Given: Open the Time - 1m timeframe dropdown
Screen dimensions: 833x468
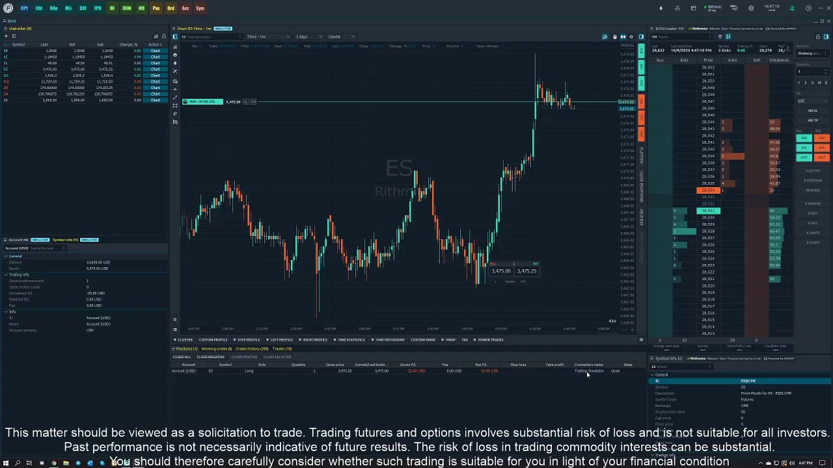Looking at the screenshot, I should pyautogui.click(x=268, y=36).
